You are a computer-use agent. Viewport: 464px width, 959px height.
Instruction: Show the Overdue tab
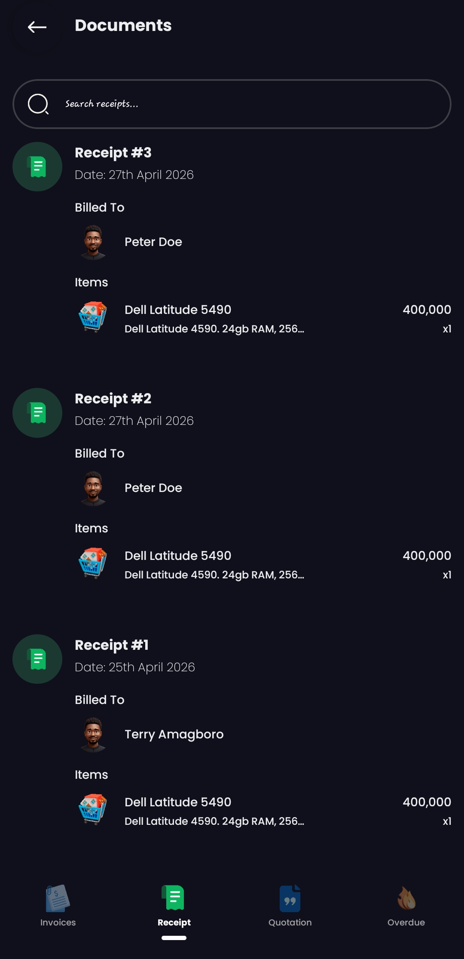tap(406, 906)
